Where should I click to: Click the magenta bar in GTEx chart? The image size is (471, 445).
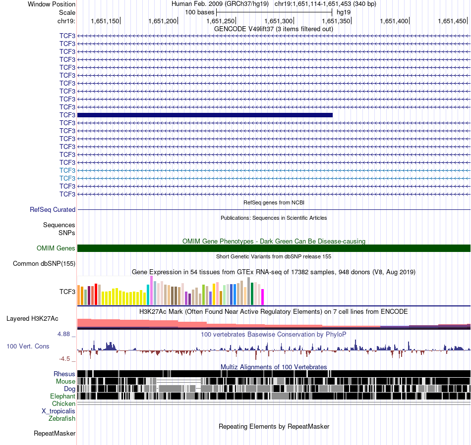point(263,297)
